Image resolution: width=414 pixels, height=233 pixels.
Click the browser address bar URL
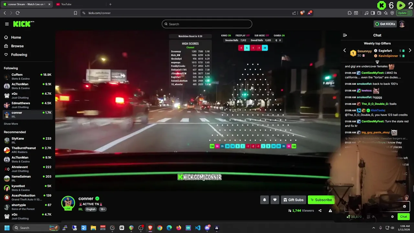(x=100, y=13)
